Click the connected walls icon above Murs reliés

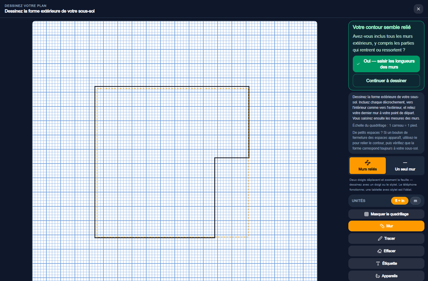pos(368,162)
